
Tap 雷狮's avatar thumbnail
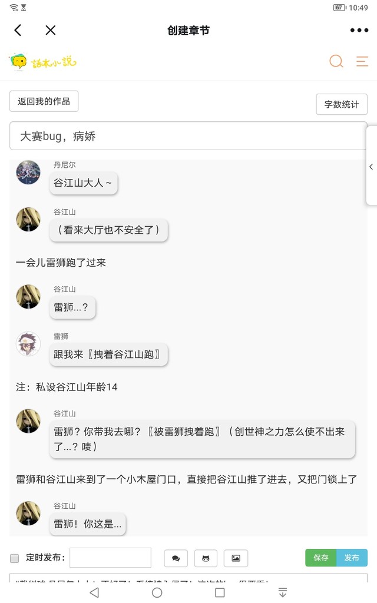point(28,344)
